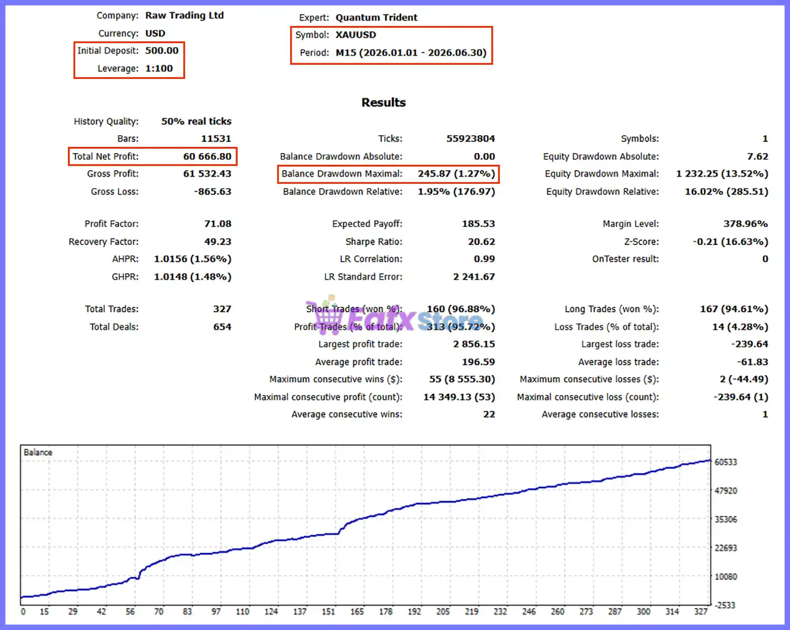
Task: Click the 35306 label on chart axis
Action: pos(726,520)
